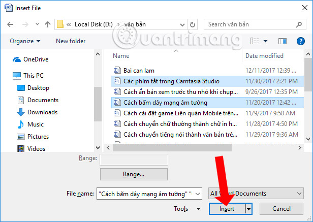Click the OneDrive cloud icon
This screenshot has width=313, height=222.
click(17, 59)
